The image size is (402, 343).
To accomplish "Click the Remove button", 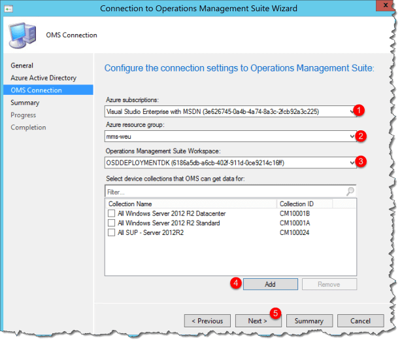I will point(329,284).
